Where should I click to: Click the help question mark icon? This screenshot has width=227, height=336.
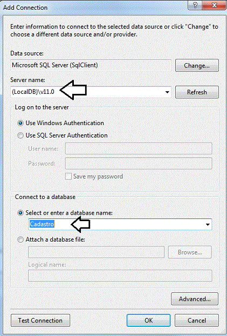click(x=195, y=5)
